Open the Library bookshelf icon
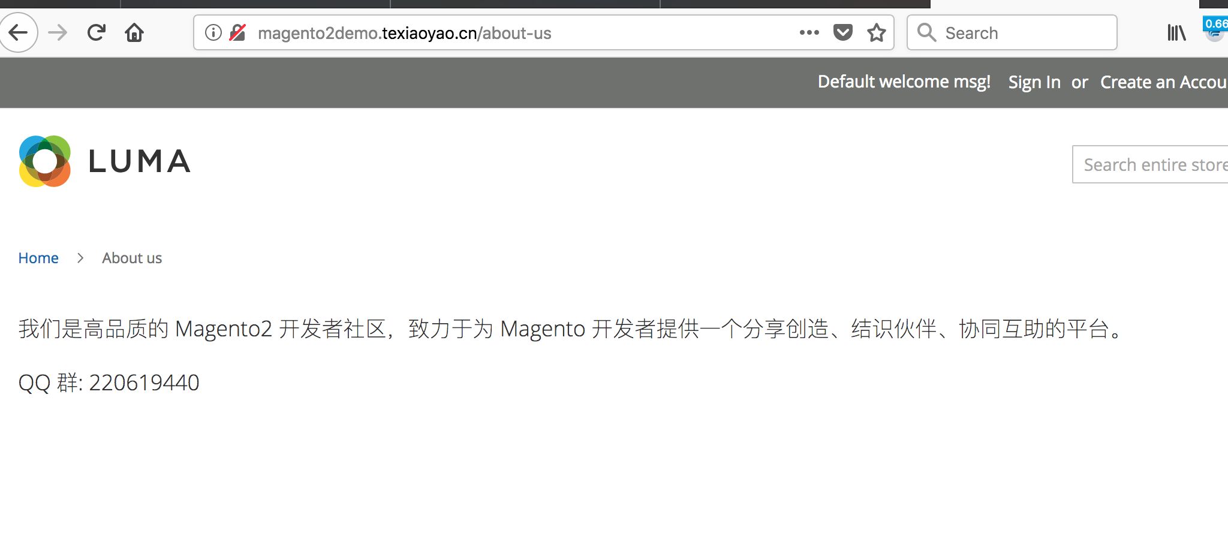 point(1176,32)
